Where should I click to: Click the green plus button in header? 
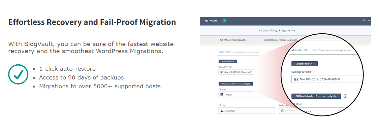[224, 21]
